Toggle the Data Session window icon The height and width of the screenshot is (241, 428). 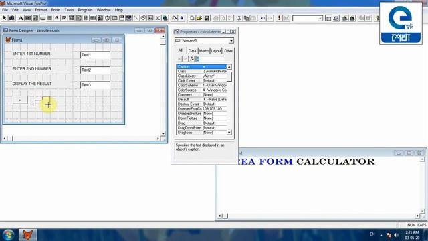coord(336,18)
